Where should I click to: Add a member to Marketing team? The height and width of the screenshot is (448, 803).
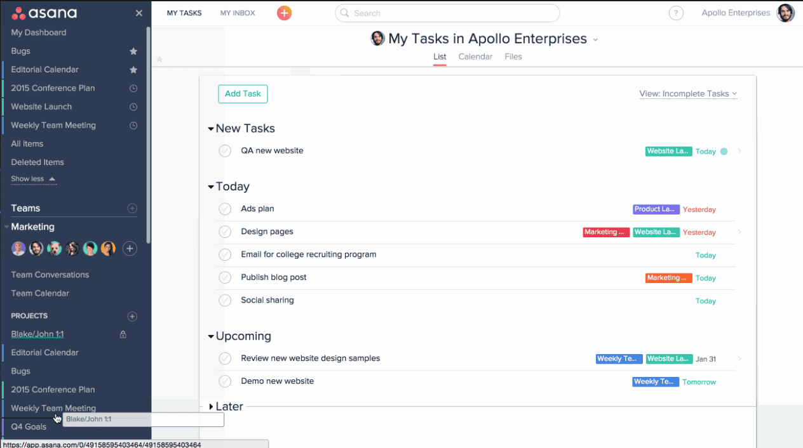(x=130, y=249)
